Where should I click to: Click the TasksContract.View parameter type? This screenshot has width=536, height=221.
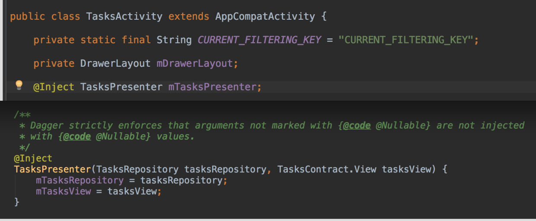coord(327,169)
